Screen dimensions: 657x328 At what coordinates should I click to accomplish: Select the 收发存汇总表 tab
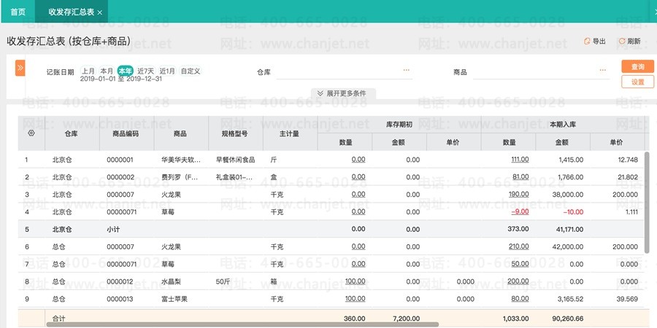(x=72, y=12)
